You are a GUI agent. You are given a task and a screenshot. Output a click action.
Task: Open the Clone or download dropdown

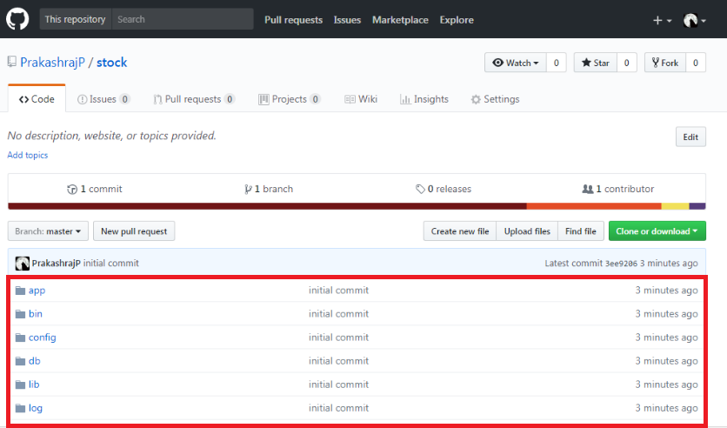[x=657, y=231]
